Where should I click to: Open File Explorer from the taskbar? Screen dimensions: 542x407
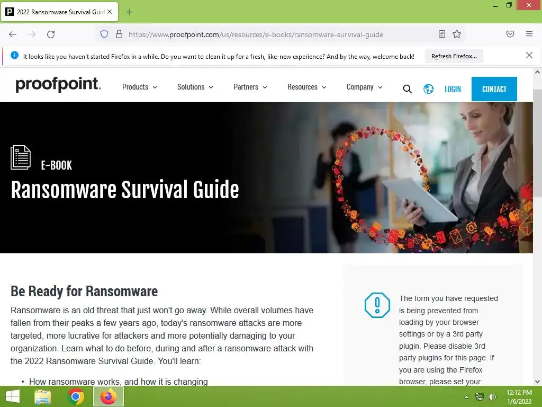(x=43, y=396)
